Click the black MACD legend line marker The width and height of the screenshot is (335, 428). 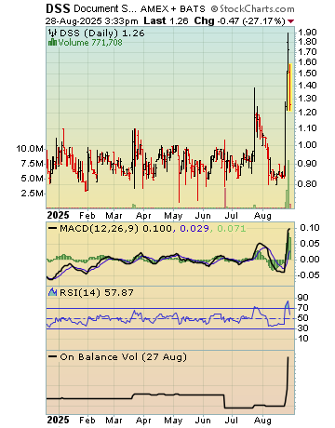click(x=53, y=229)
